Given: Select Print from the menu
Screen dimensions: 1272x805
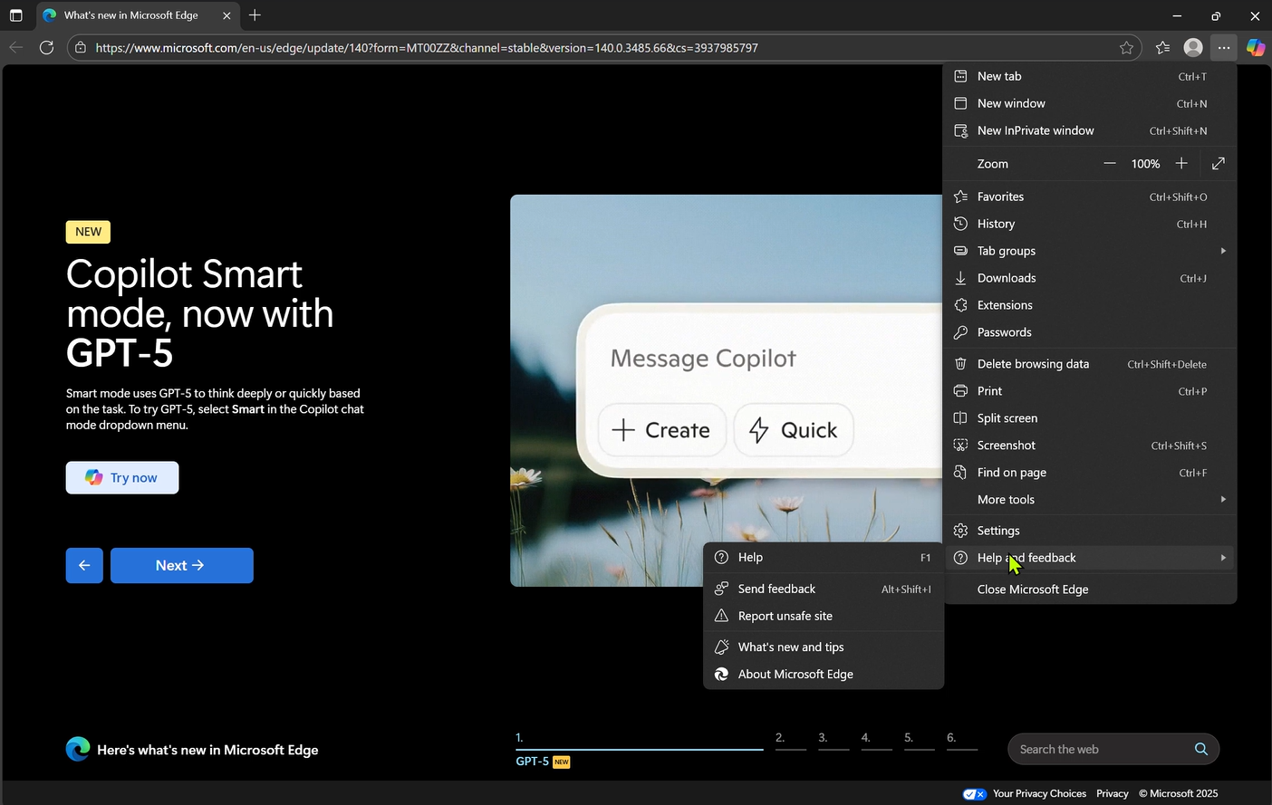Looking at the screenshot, I should point(1089,391).
